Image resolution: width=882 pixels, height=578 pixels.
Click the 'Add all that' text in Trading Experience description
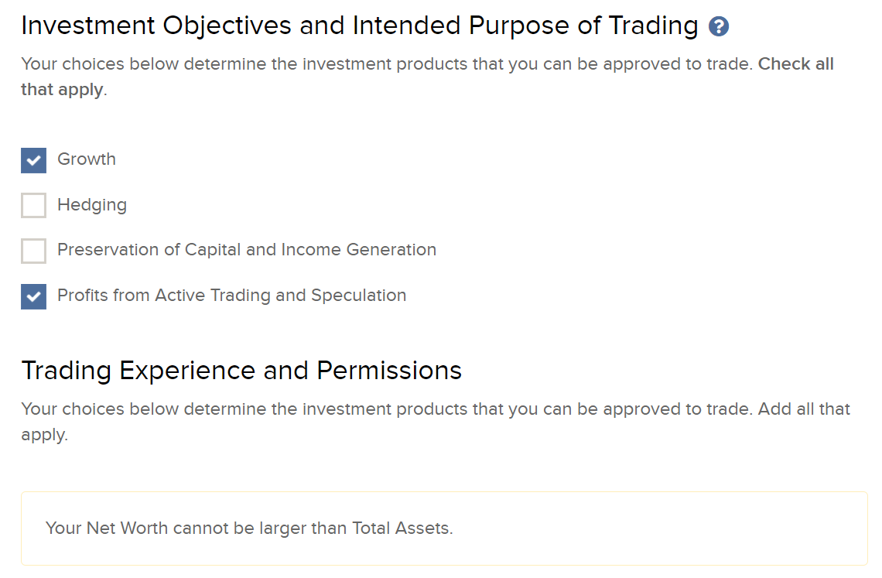pos(804,409)
